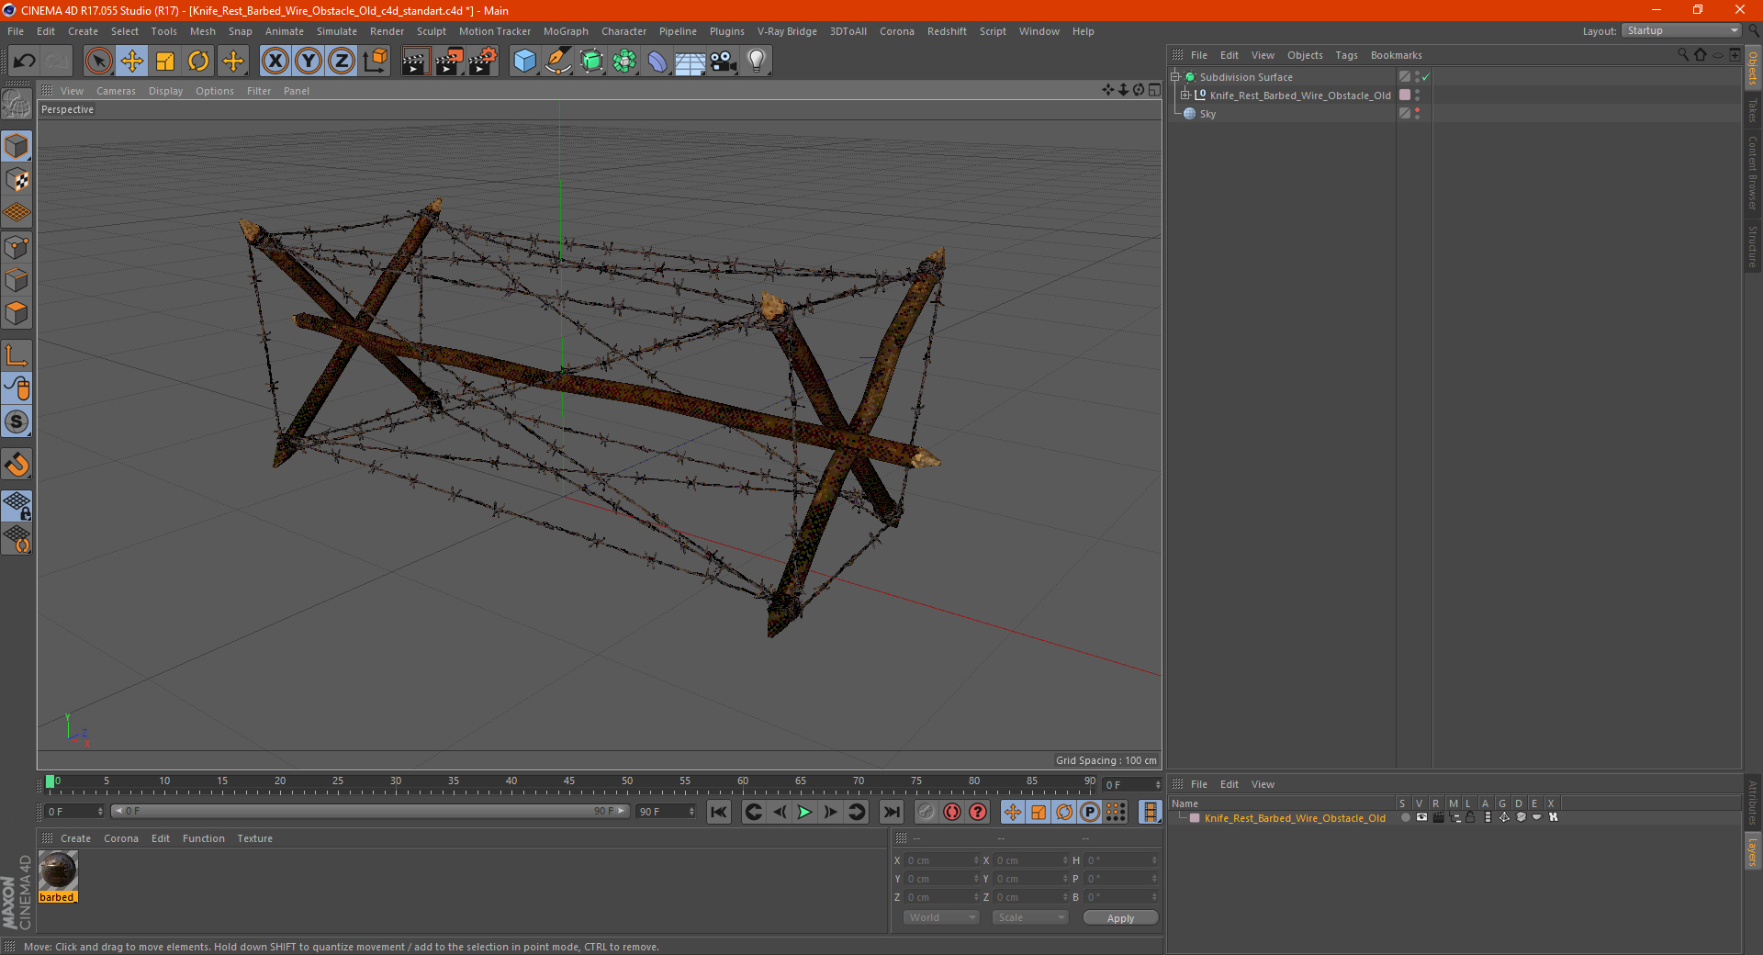Viewport: 1763px width, 955px height.
Task: Open the magnet sculpt tool icon
Action: (17, 465)
